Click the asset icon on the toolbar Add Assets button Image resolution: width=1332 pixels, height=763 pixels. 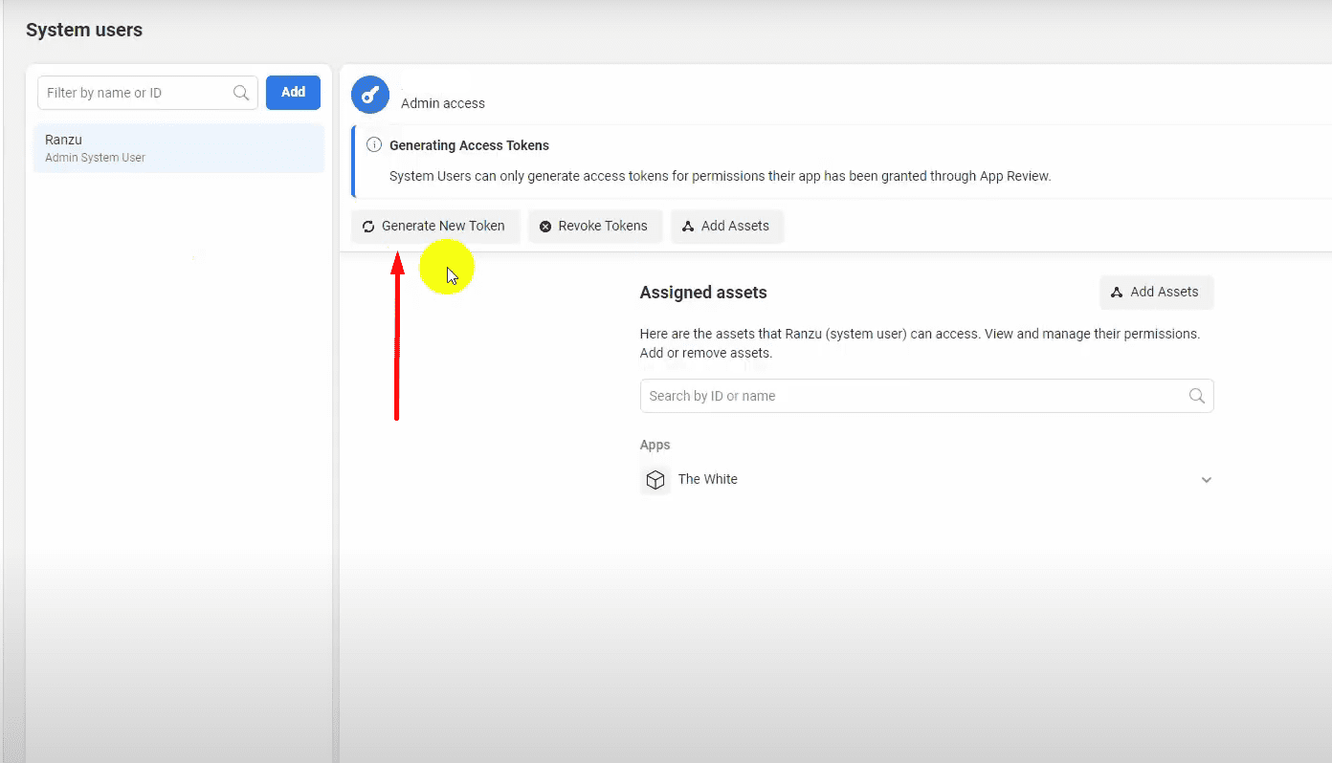688,227
